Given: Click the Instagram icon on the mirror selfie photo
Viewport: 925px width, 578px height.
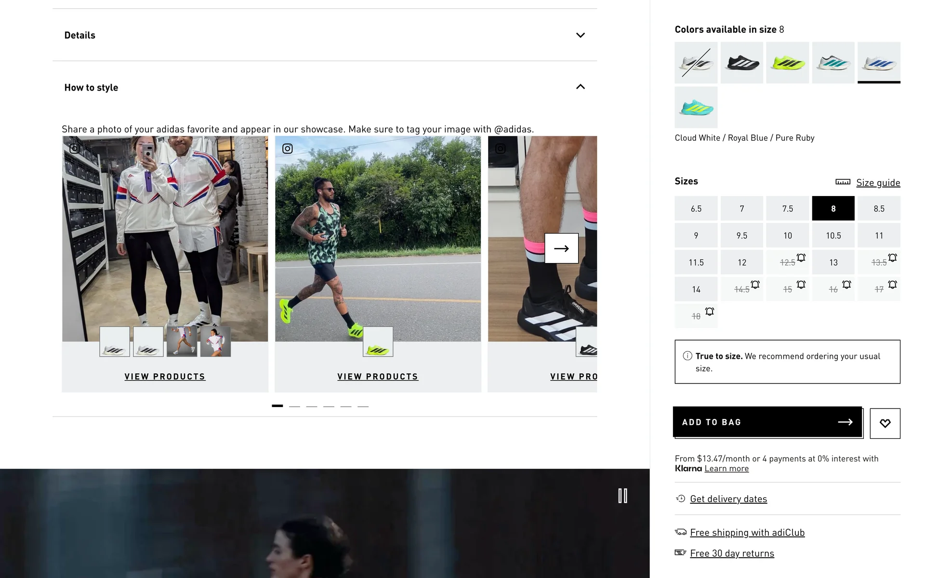Looking at the screenshot, I should coord(75,148).
